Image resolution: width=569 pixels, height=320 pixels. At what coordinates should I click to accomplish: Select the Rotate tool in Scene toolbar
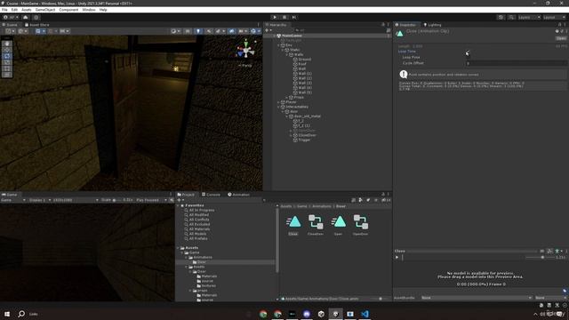tap(7, 56)
